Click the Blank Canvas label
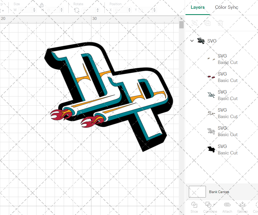The height and width of the screenshot is (215, 258). coord(219,192)
